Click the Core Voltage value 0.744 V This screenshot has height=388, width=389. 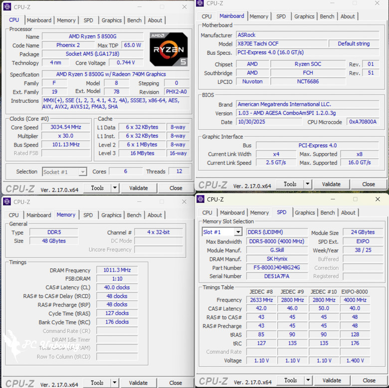pyautogui.click(x=126, y=63)
